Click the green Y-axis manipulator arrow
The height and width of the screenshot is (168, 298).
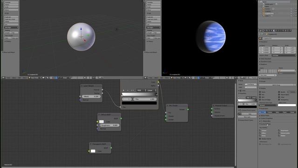coord(88,35)
